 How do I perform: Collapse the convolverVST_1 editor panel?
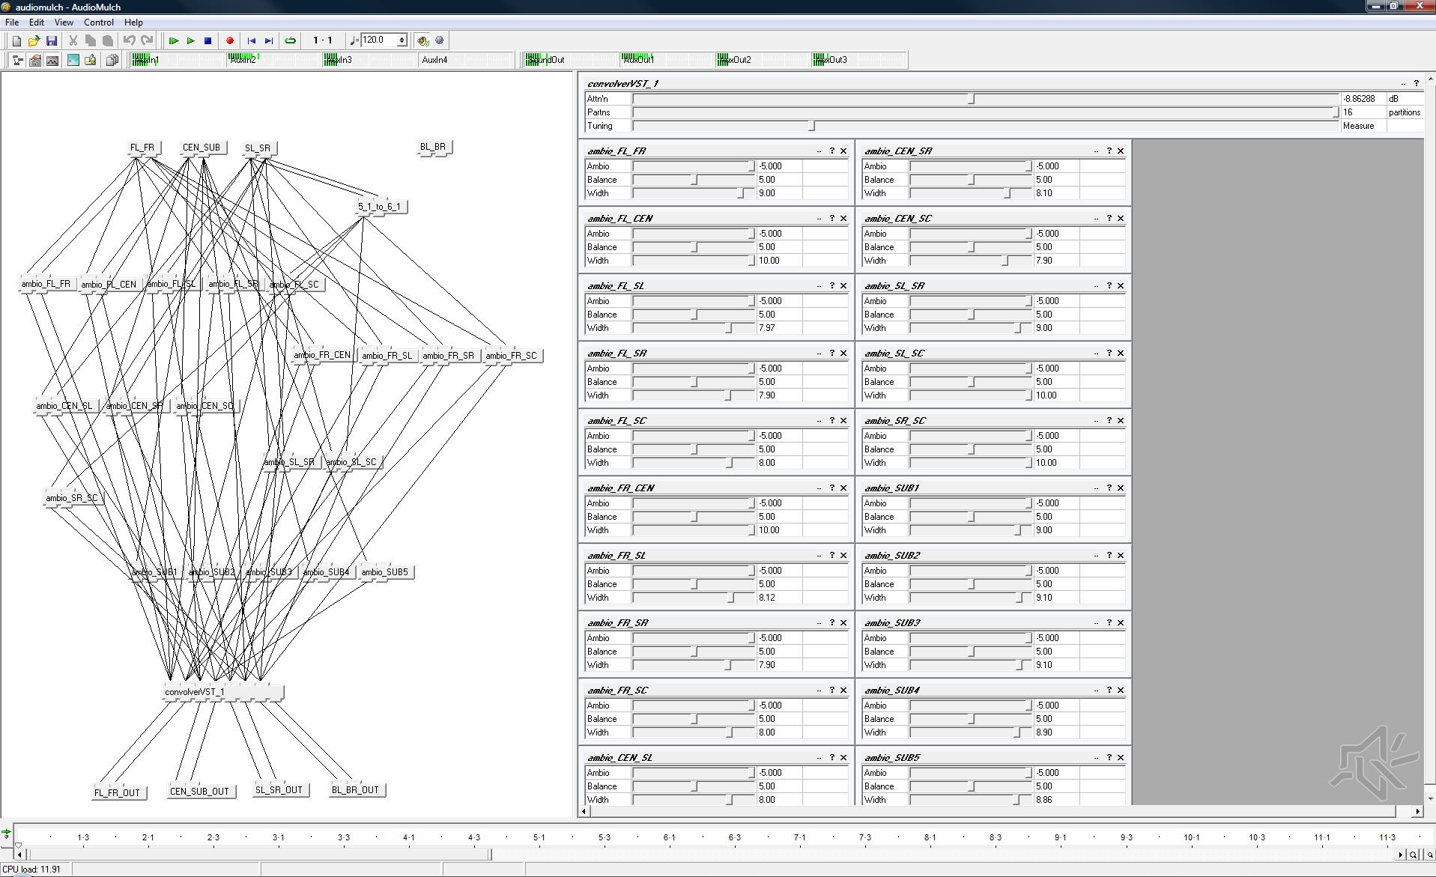(x=1403, y=84)
